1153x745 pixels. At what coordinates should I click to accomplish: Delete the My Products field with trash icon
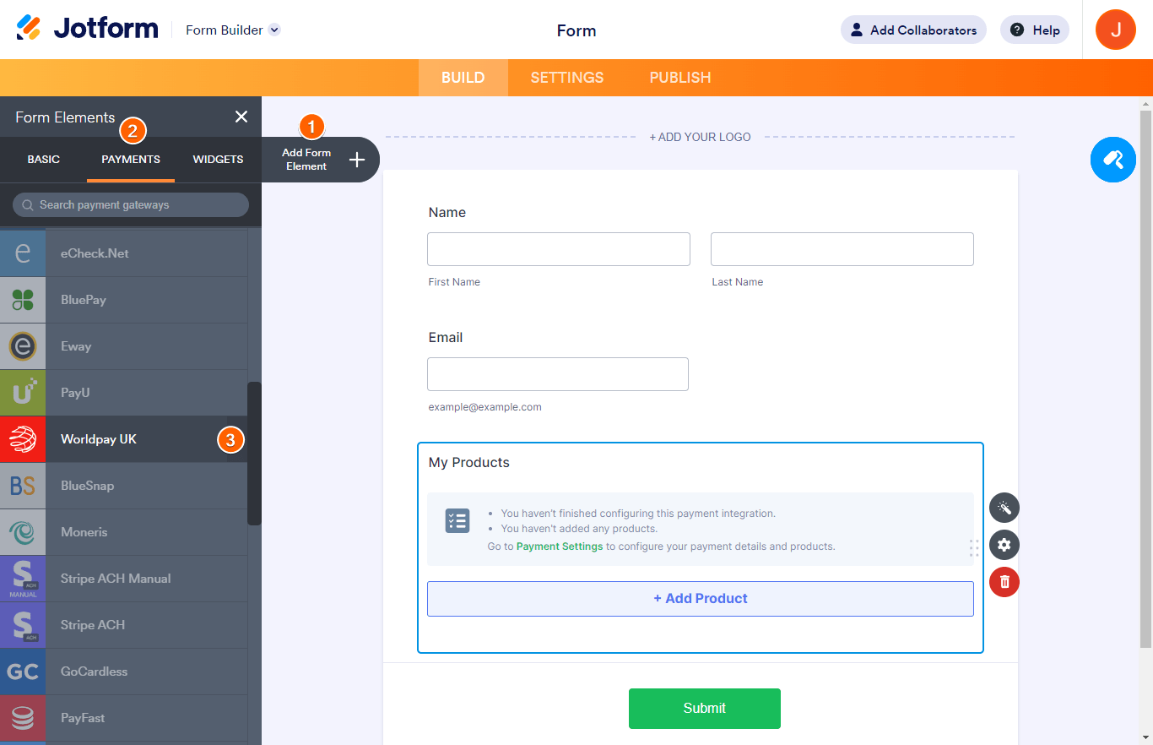click(x=1004, y=582)
